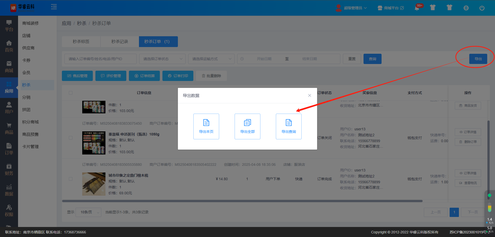Open 分销 in the side submenu
This screenshot has height=237, width=495.
(x=26, y=97)
